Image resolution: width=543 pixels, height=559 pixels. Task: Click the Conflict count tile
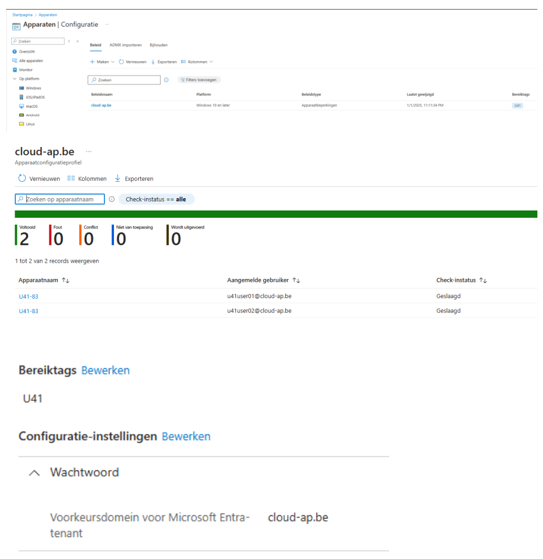point(89,235)
